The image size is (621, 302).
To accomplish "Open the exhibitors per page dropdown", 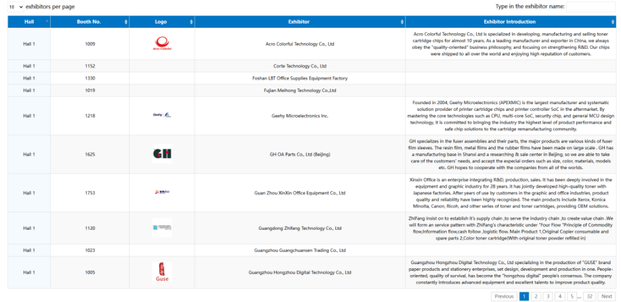I will click(16, 7).
